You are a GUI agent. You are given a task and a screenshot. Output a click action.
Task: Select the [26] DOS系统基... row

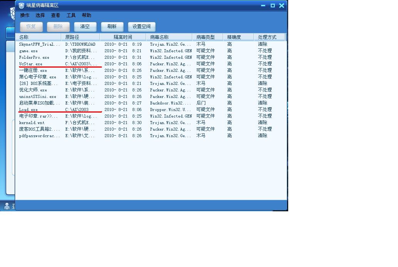click(151, 83)
